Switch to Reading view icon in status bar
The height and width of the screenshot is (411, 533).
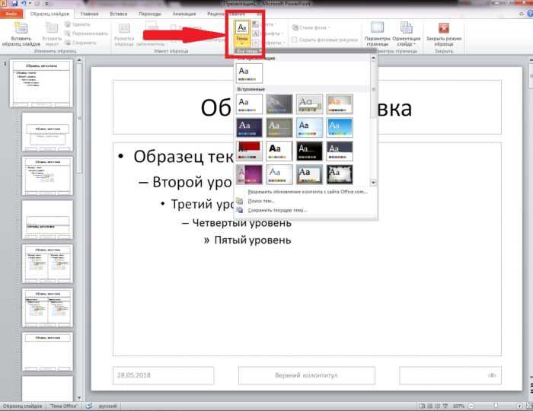pyautogui.click(x=437, y=406)
